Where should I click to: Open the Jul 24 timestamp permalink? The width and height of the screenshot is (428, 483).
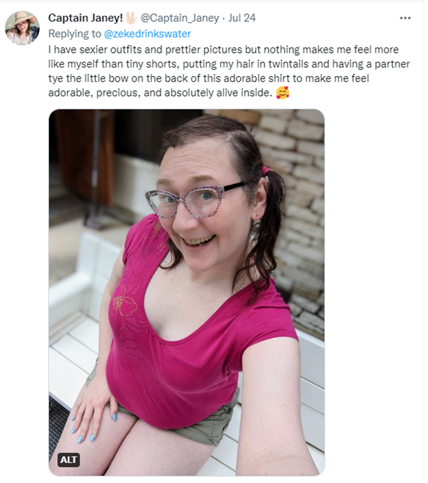(x=242, y=18)
